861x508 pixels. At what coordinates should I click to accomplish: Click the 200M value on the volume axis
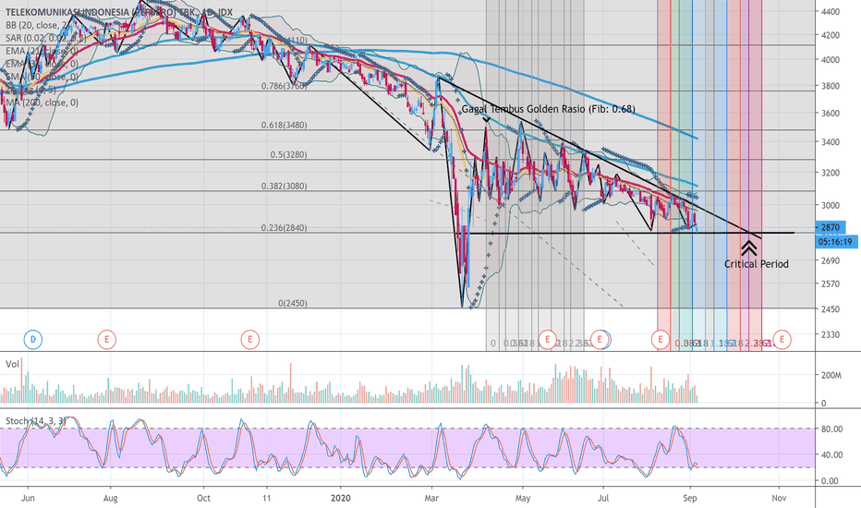coord(831,376)
